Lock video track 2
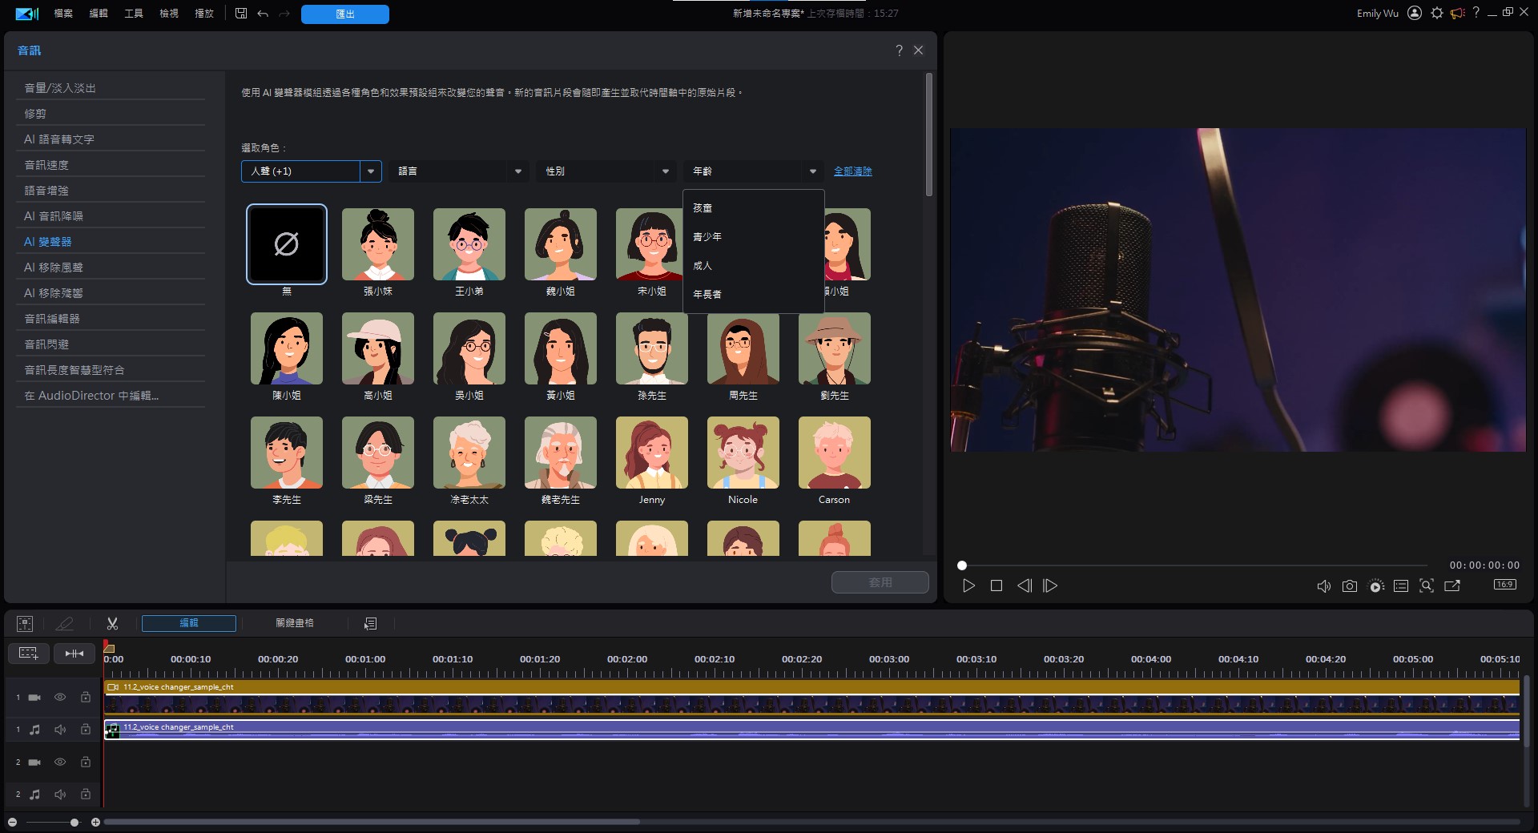 (x=86, y=762)
